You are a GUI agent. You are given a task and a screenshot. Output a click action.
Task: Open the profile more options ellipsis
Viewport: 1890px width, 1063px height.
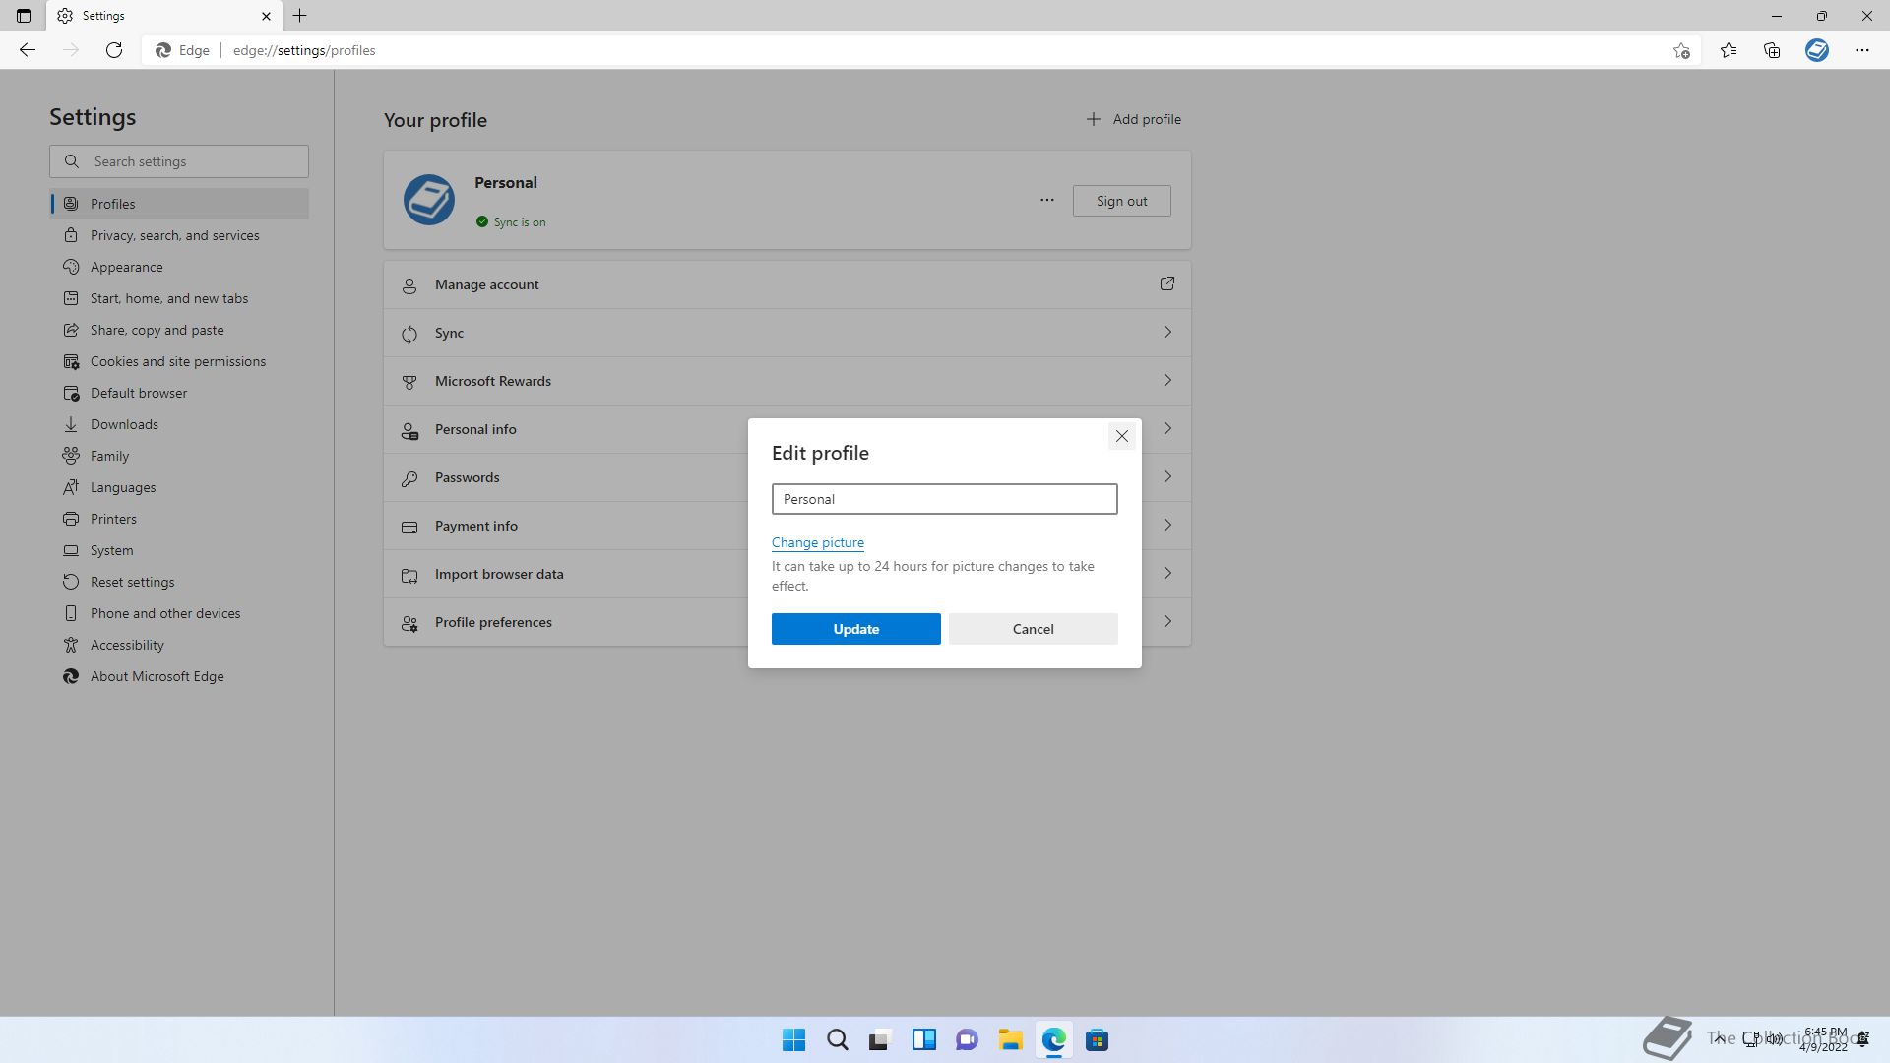pyautogui.click(x=1046, y=200)
